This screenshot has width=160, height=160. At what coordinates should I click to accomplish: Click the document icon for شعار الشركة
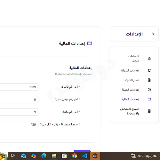[x=149, y=80]
